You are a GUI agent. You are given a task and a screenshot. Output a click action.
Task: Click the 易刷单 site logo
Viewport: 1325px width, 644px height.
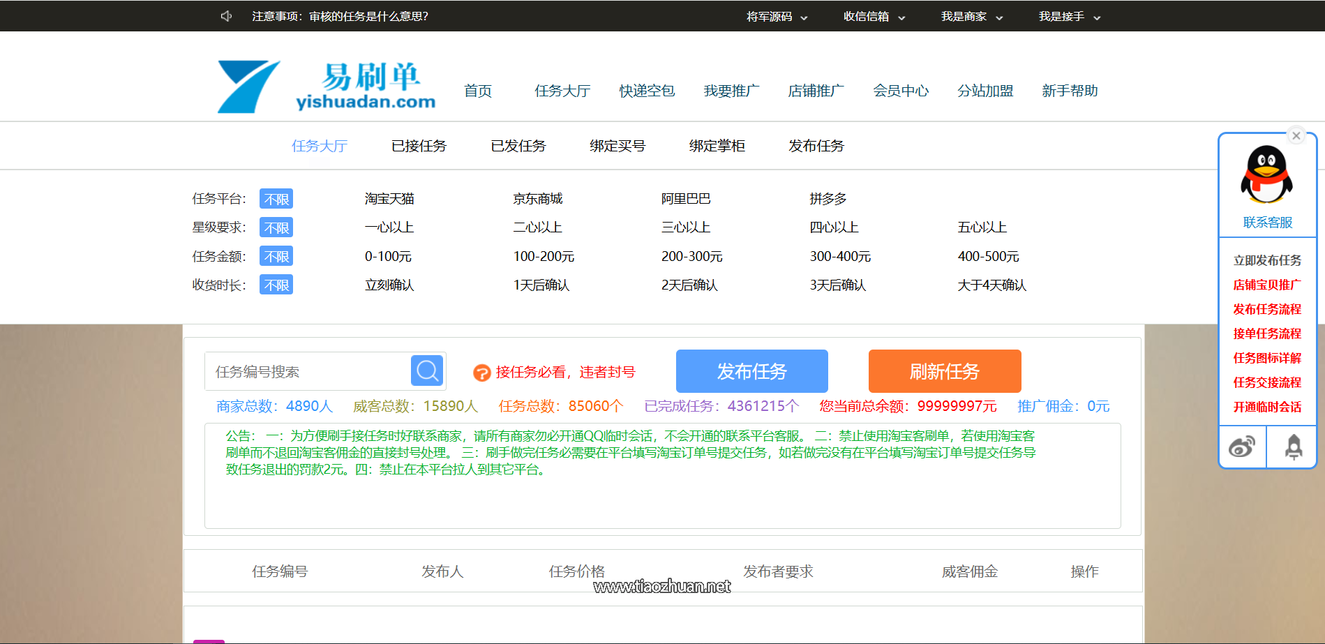point(324,84)
